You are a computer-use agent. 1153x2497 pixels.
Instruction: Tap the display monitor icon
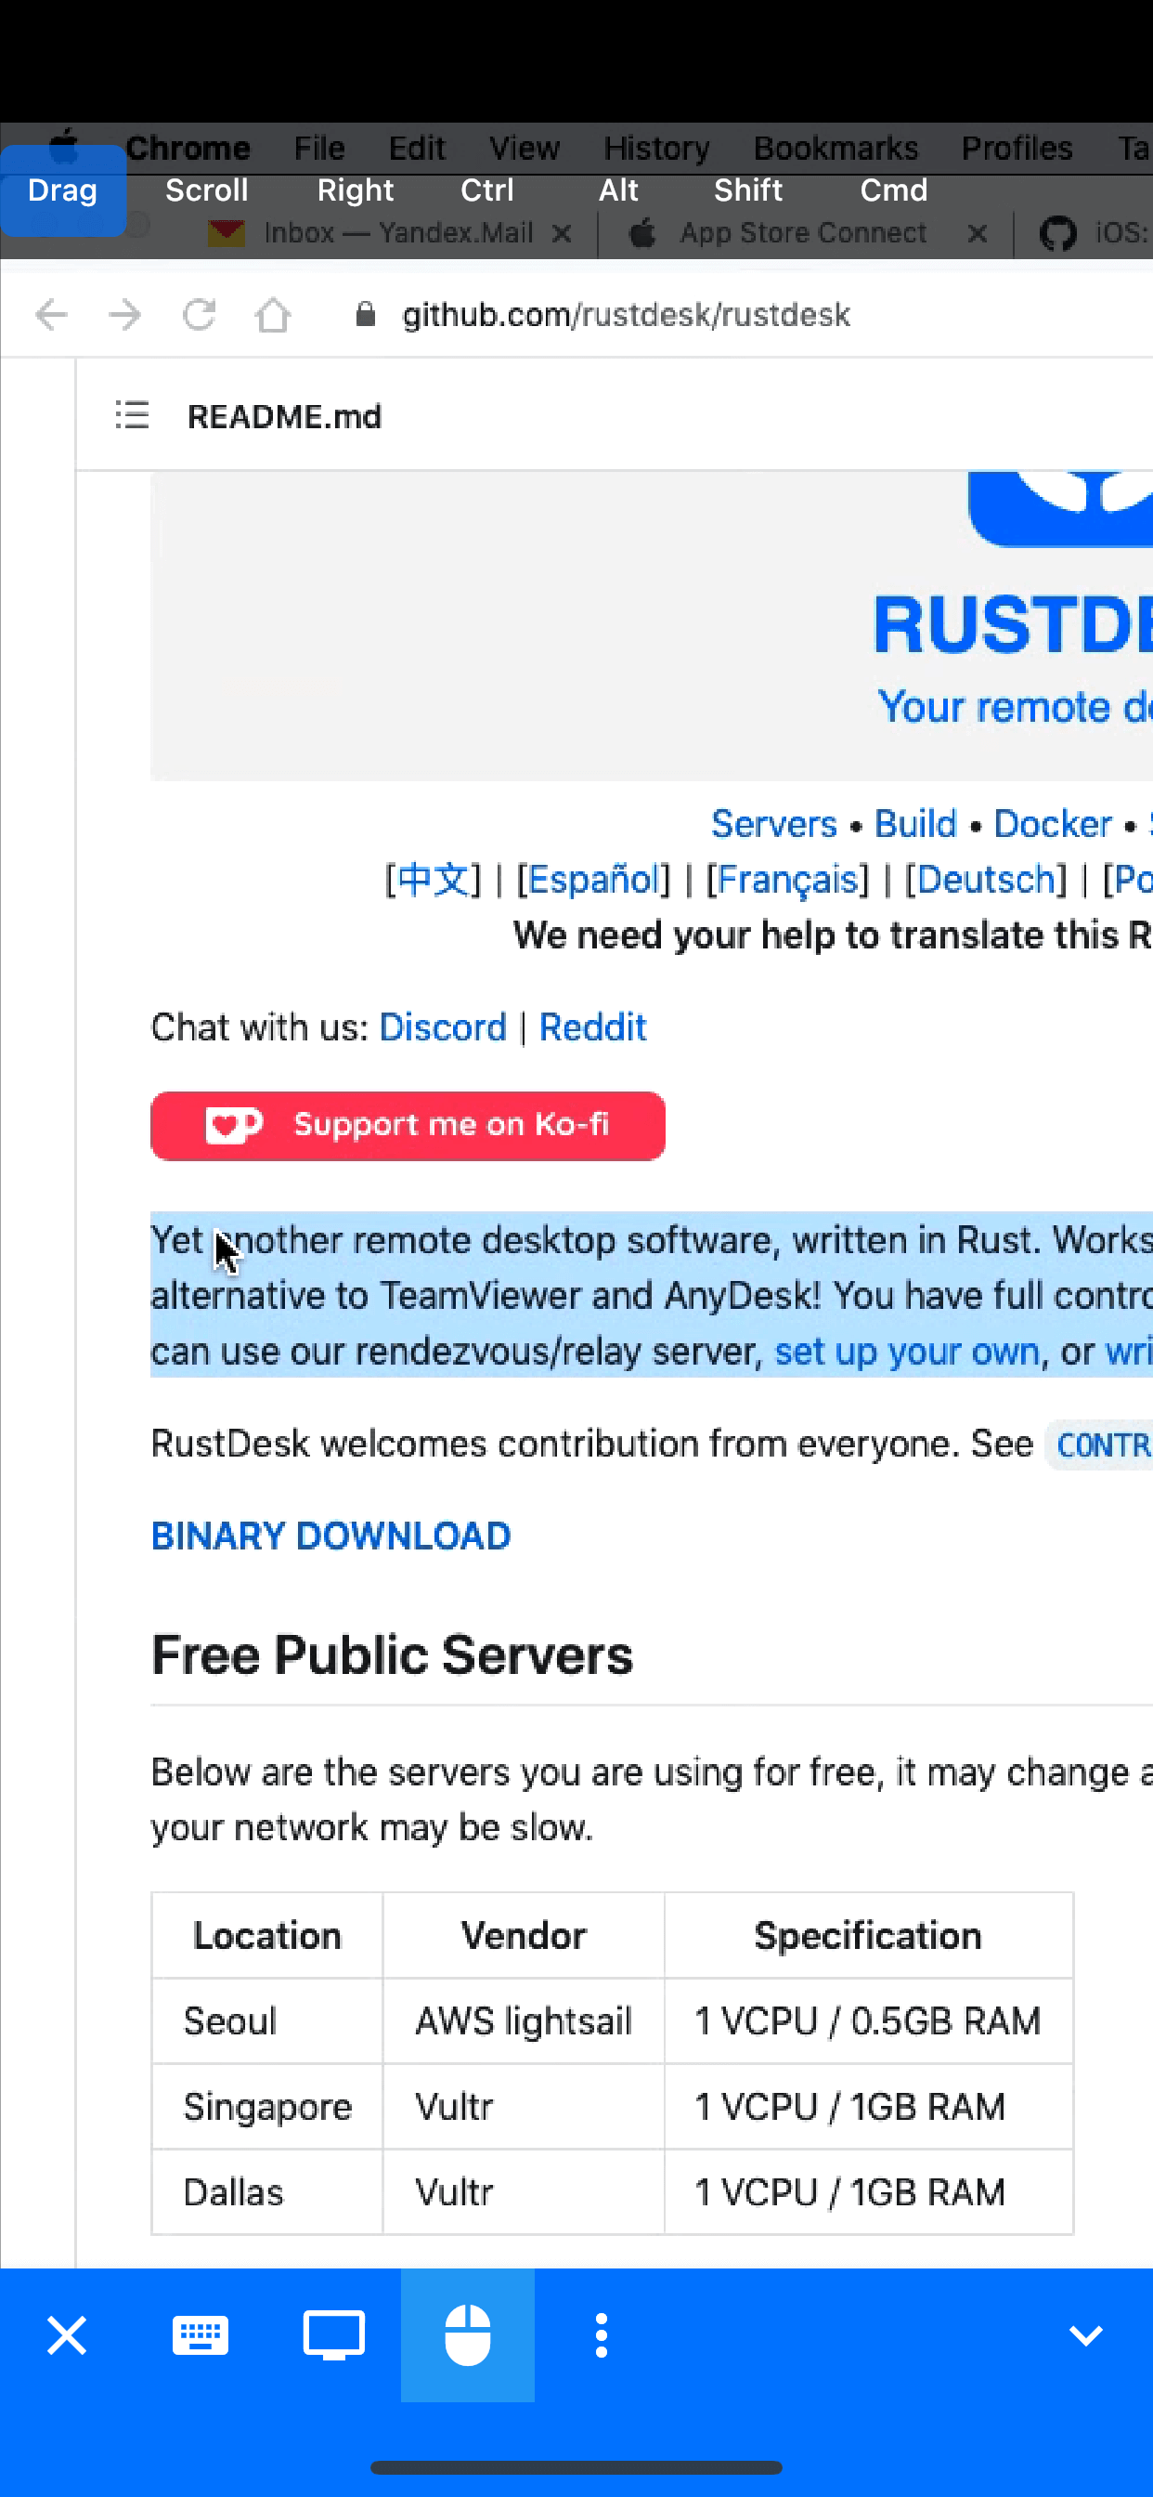[x=334, y=2335]
